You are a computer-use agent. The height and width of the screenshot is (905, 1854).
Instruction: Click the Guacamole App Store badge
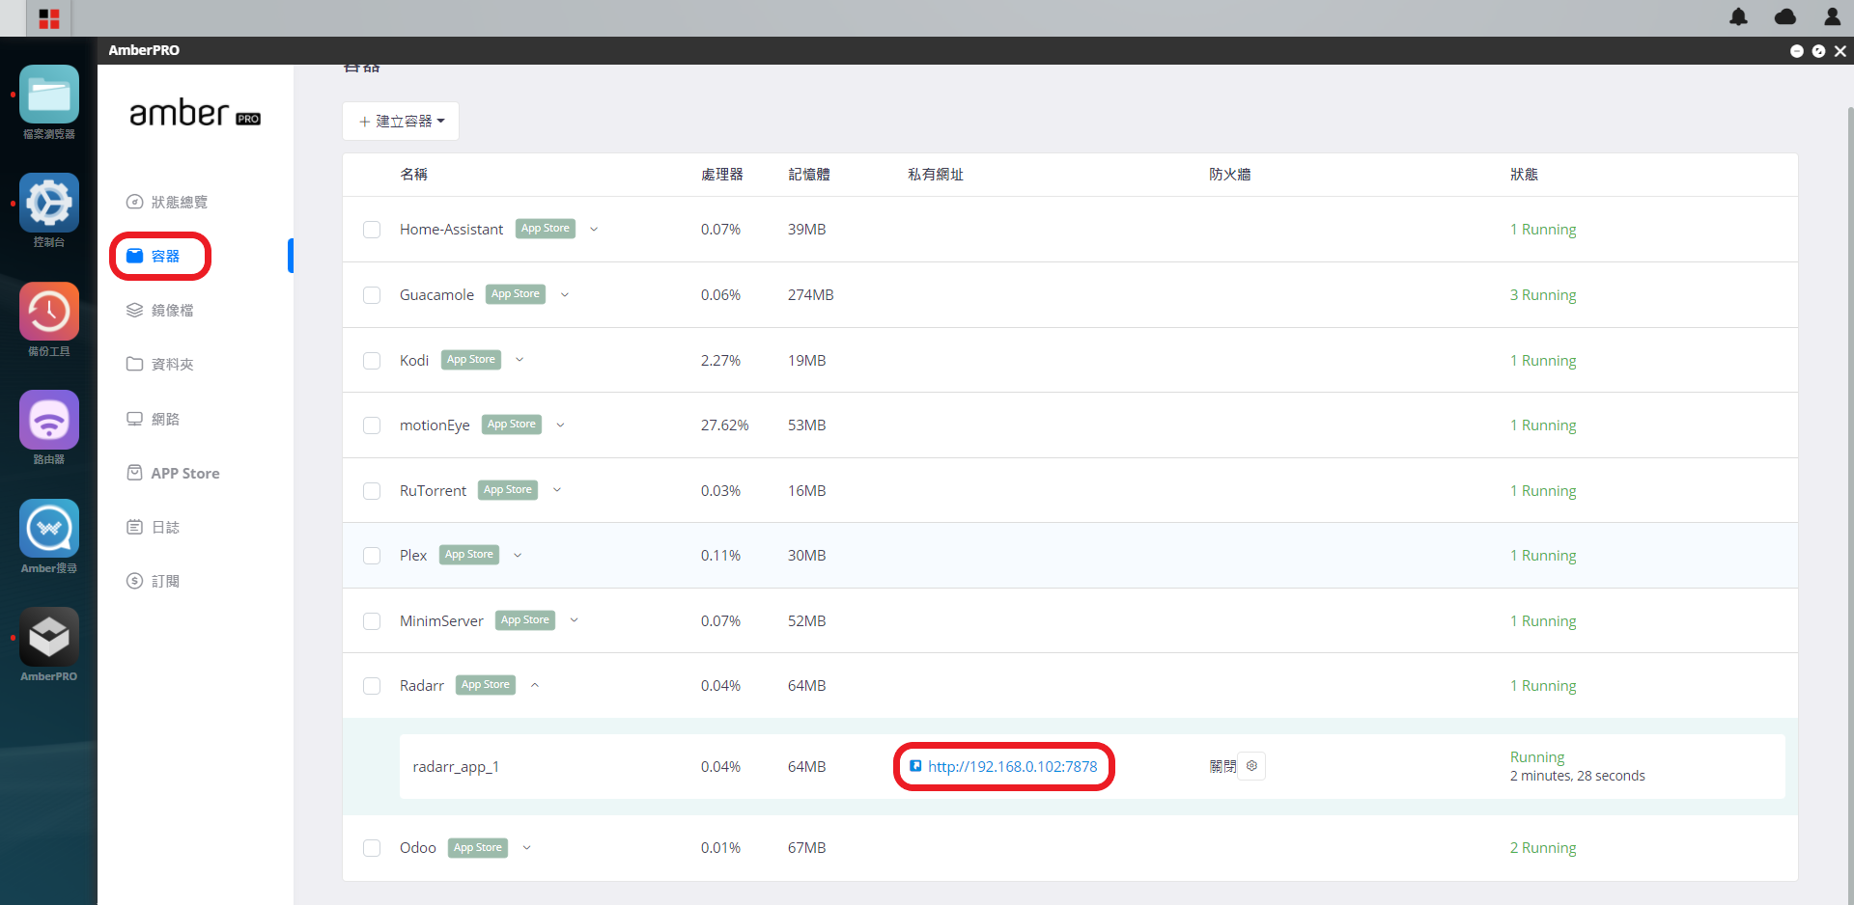516,294
